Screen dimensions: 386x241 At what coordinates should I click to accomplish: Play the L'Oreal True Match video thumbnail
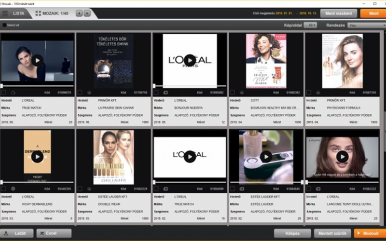click(38, 60)
